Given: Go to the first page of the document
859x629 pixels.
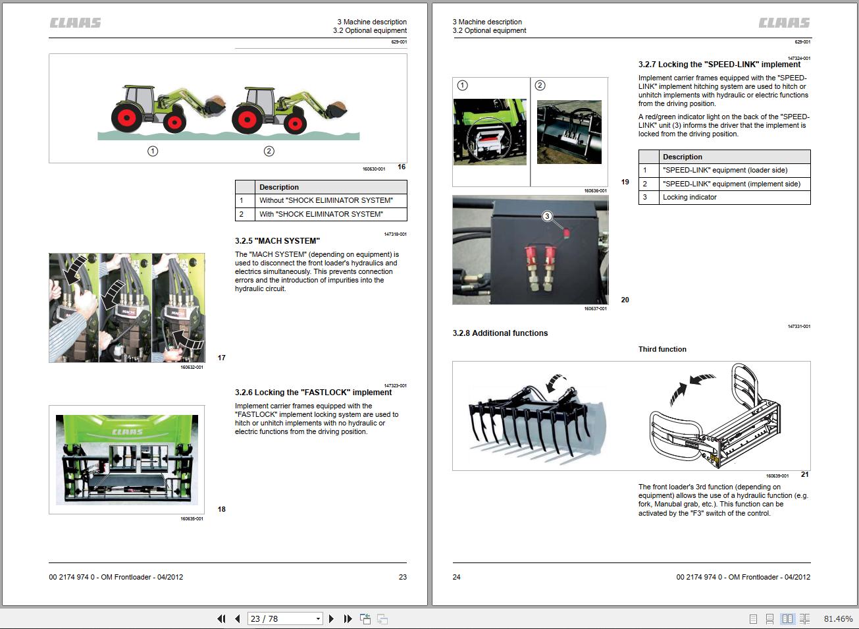Looking at the screenshot, I should (x=221, y=618).
